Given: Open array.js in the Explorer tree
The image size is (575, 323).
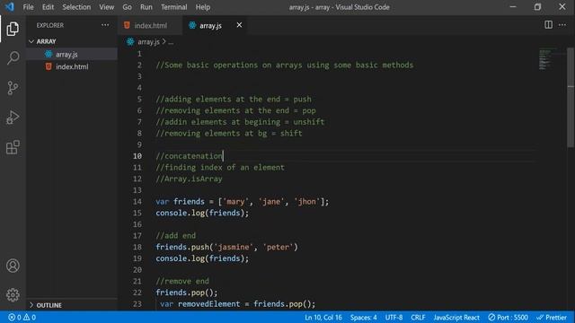Looking at the screenshot, I should click(x=72, y=54).
